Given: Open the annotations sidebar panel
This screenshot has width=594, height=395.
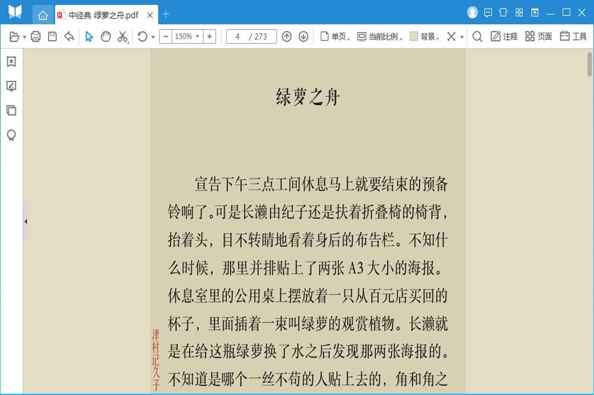Looking at the screenshot, I should pyautogui.click(x=11, y=86).
